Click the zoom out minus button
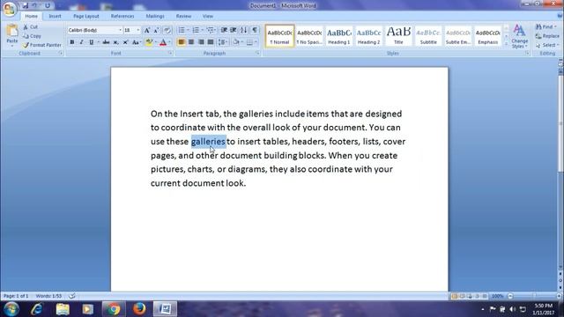This screenshot has height=317, width=564. tap(510, 296)
